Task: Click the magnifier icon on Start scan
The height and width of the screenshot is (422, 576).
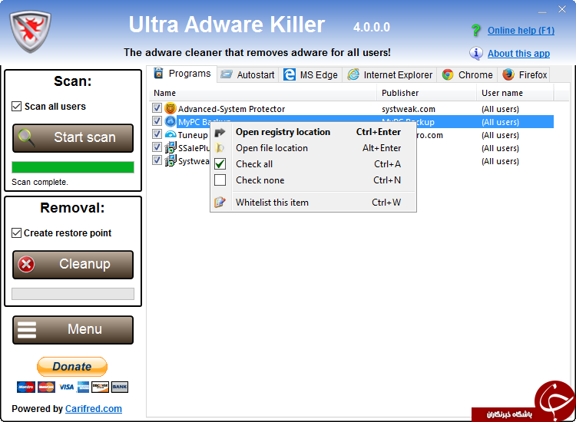Action: [x=27, y=138]
